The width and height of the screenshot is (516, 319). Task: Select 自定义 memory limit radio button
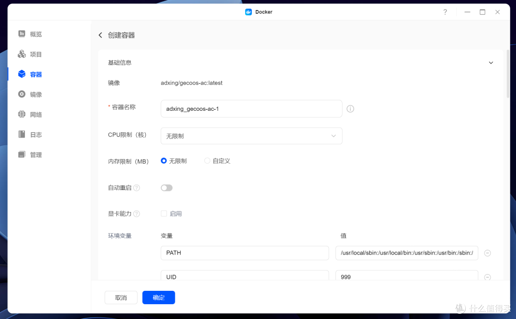tap(207, 161)
